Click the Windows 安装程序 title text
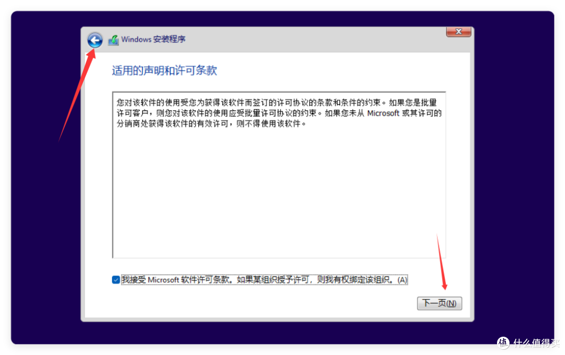The height and width of the screenshot is (355, 565). click(x=153, y=39)
